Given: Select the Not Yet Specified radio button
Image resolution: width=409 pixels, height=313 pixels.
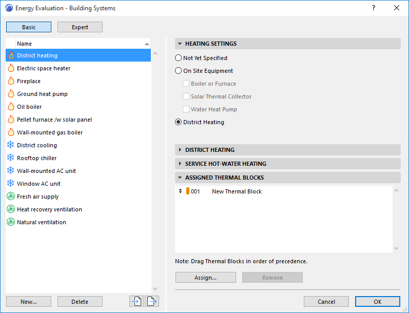Looking at the screenshot, I should click(x=178, y=58).
